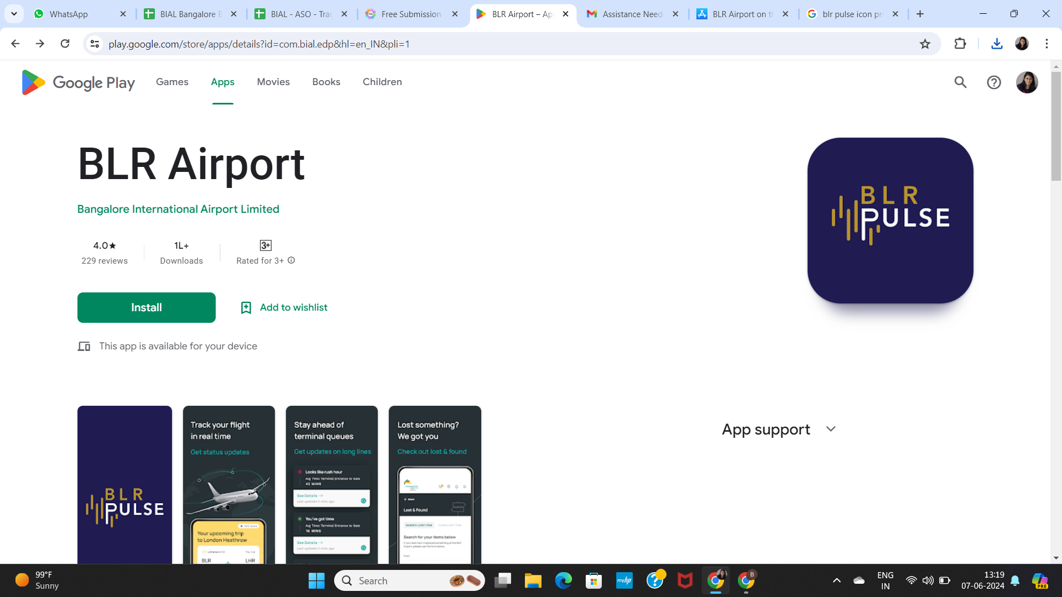Open Chrome downloads
The width and height of the screenshot is (1062, 597).
click(x=997, y=44)
